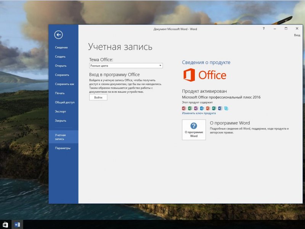Click the Сведения о продукте heading
The width and height of the screenshot is (305, 229).
point(206,62)
